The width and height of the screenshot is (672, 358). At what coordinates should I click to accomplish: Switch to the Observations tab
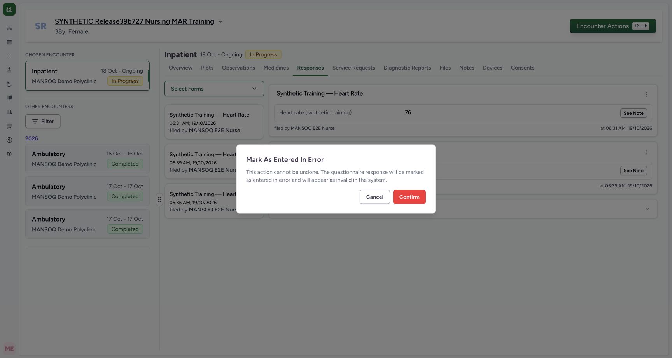click(x=238, y=68)
